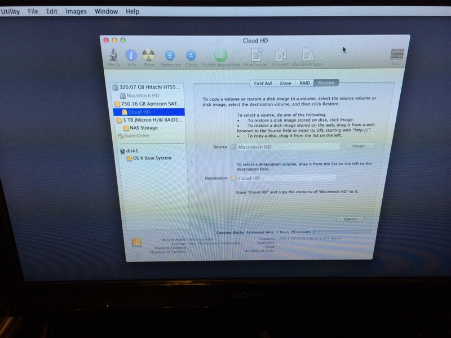Select the Macintosh HD volume in sidebar
Image resolution: width=451 pixels, height=338 pixels.
coord(140,95)
